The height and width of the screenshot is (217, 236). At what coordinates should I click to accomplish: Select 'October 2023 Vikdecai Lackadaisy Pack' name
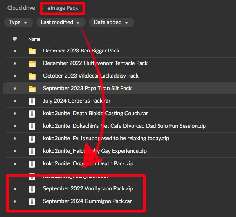(x=91, y=76)
